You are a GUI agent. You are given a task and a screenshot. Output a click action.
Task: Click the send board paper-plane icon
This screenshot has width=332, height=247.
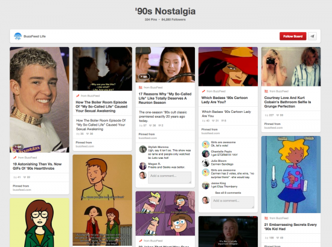(x=312, y=36)
